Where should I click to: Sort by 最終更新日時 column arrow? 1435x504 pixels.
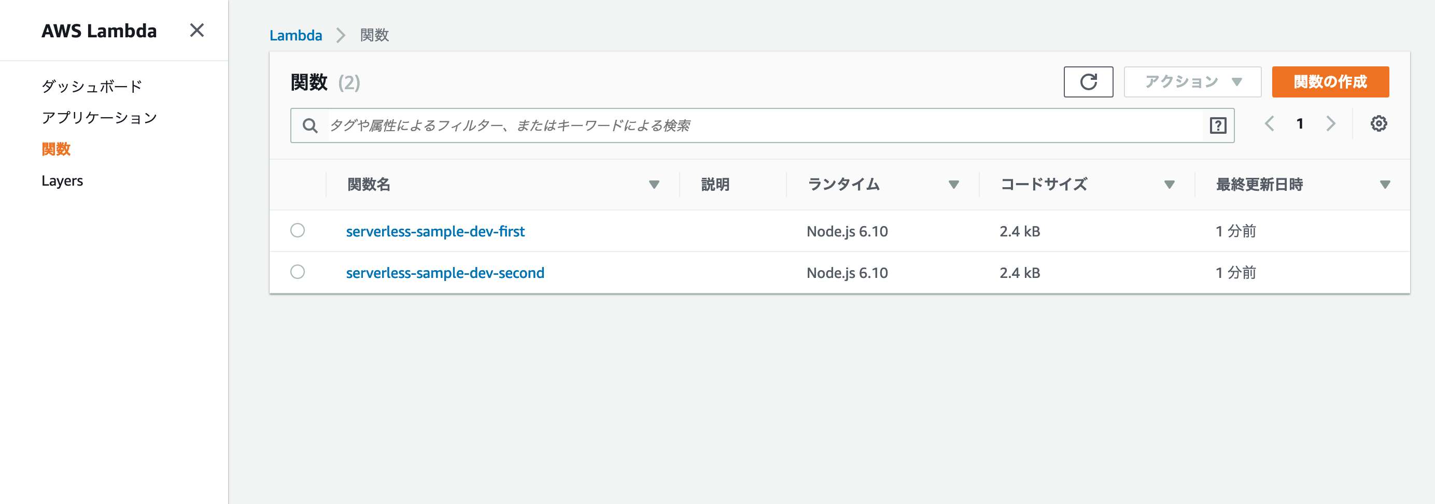click(1385, 185)
